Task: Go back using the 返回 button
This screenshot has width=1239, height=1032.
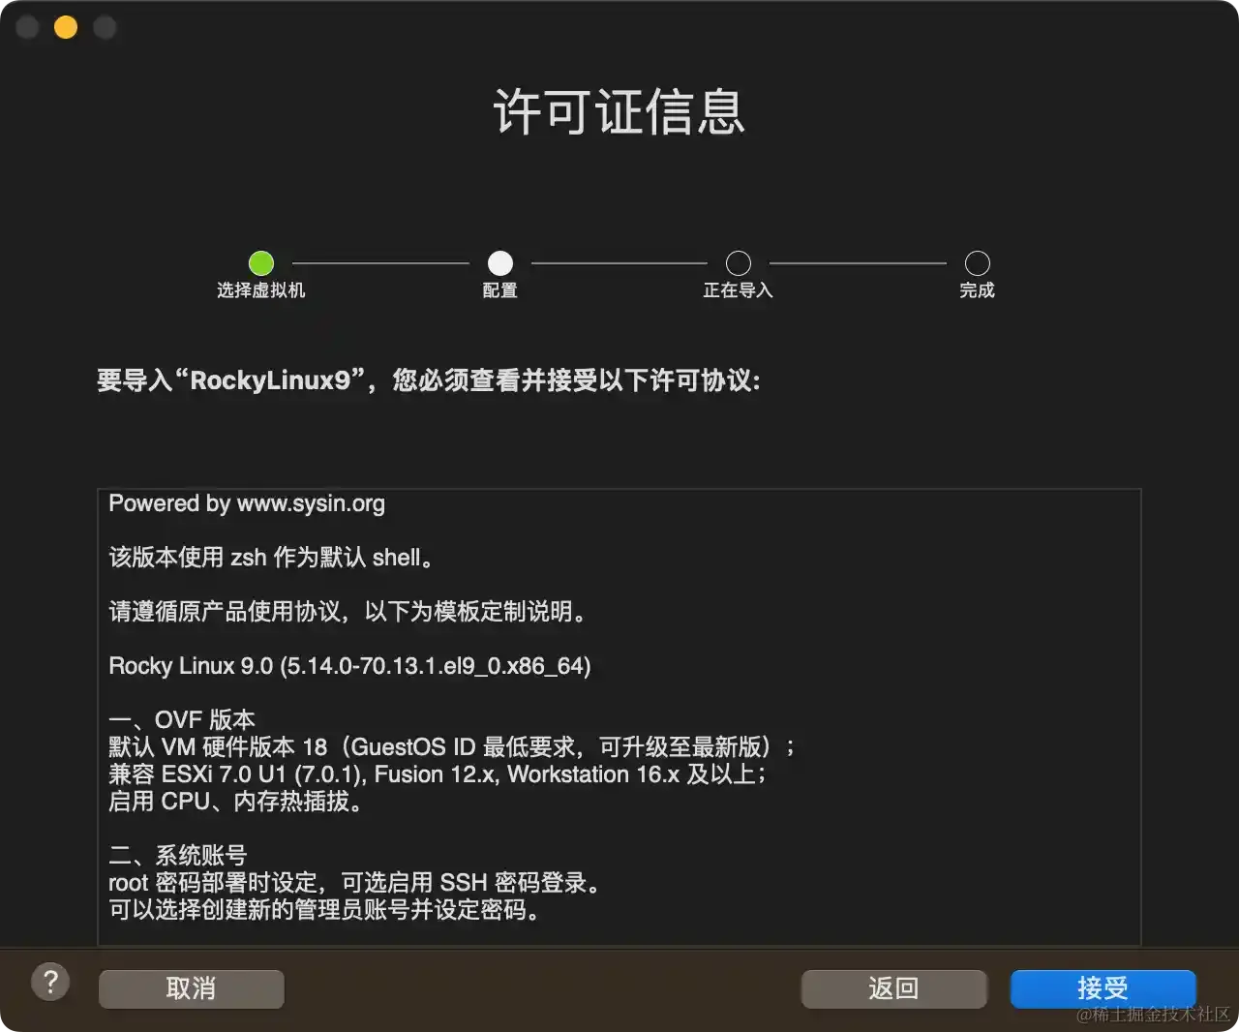Action: click(x=892, y=988)
